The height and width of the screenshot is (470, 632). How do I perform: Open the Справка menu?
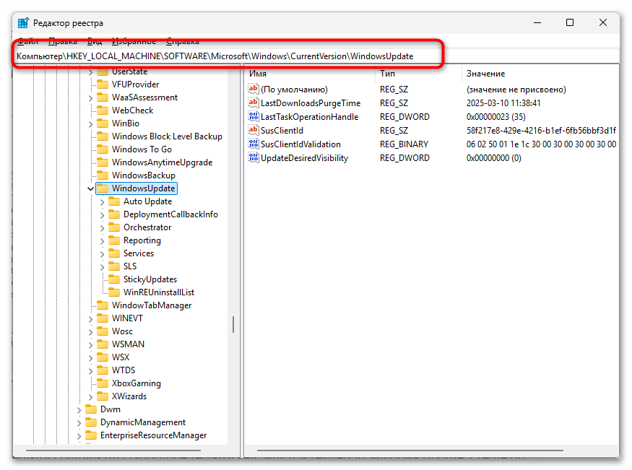click(x=183, y=41)
